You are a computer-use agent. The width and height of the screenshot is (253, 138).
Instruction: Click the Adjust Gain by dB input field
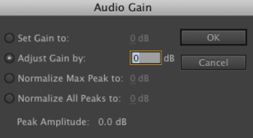146,58
